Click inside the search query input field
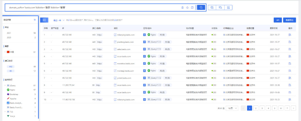Screen dimensions: 301x121 94,8
